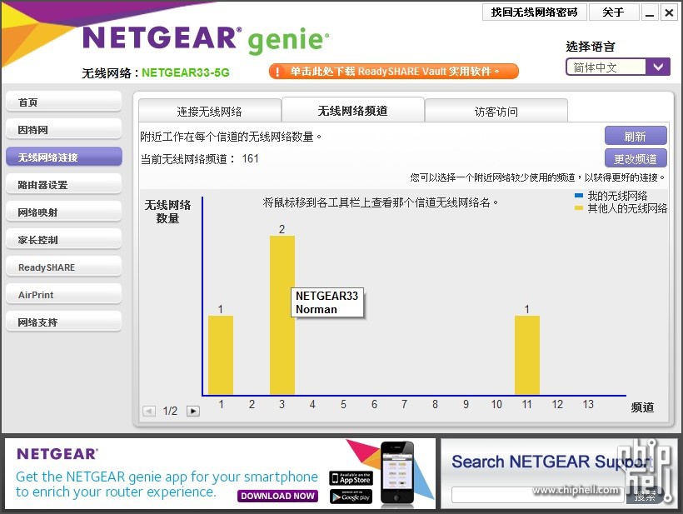The image size is (683, 514).
Task: Click the NETGEAR support search input field
Action: [537, 496]
